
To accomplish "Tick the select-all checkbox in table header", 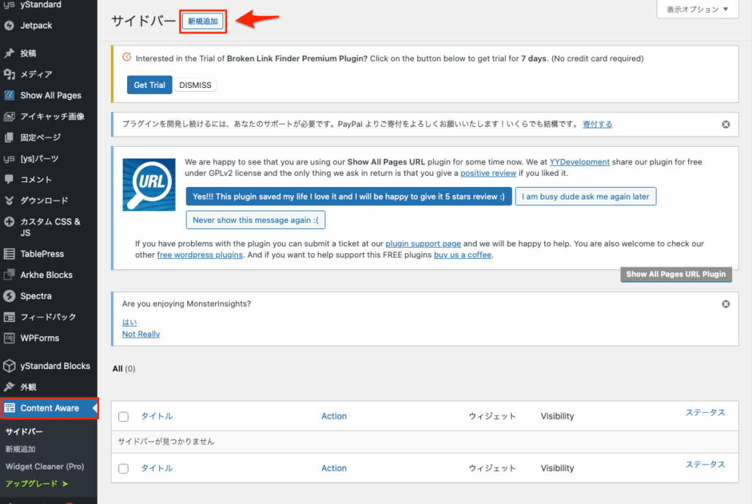I will (x=123, y=417).
